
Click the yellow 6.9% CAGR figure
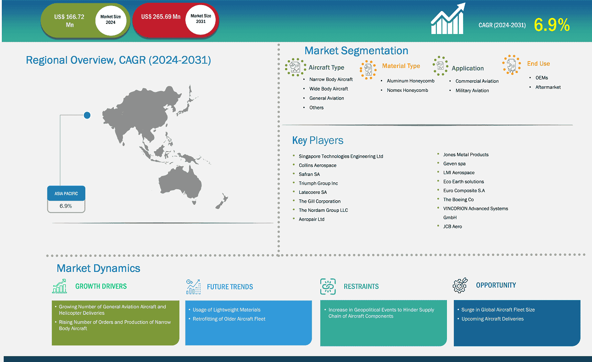552,25
